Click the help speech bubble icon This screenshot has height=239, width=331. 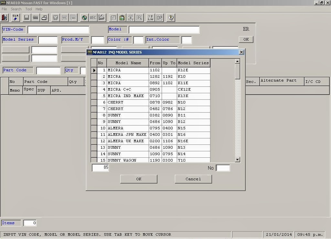click(171, 18)
